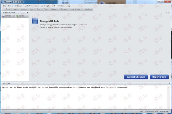Open the Index menu

click(x=37, y=6)
